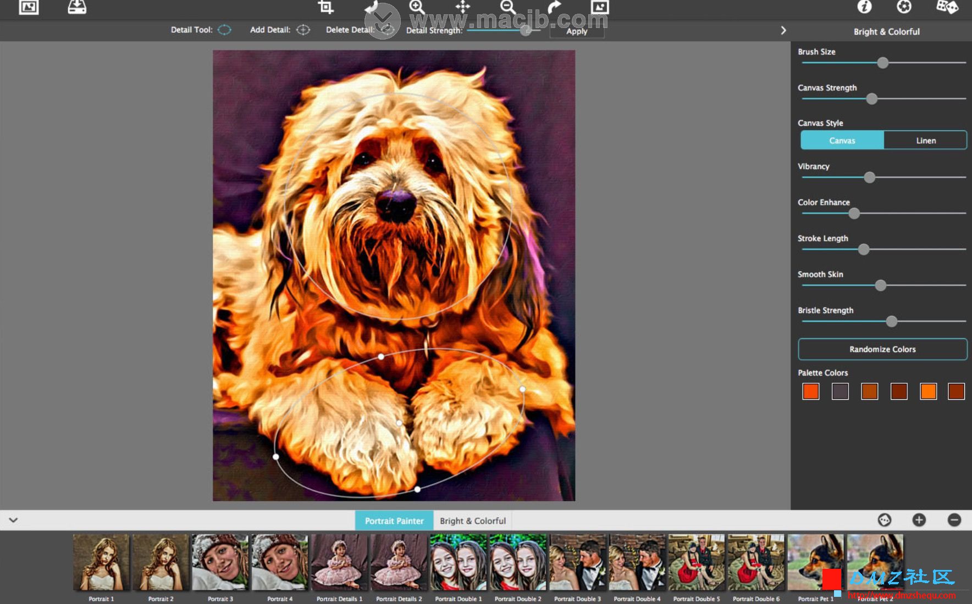Open the settings gear icon

pyautogui.click(x=904, y=7)
